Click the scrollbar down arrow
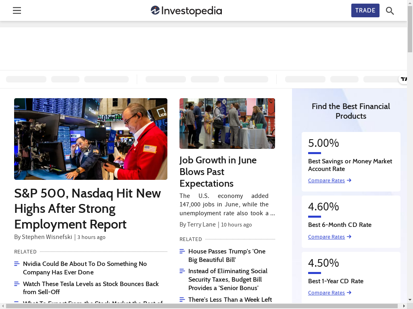 point(410,300)
